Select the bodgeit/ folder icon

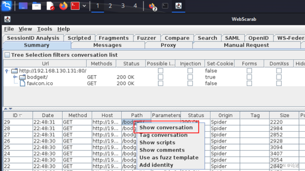tap(22, 77)
